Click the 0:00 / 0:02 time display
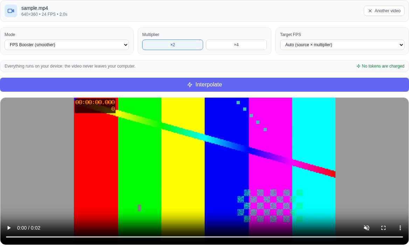 coord(29,228)
